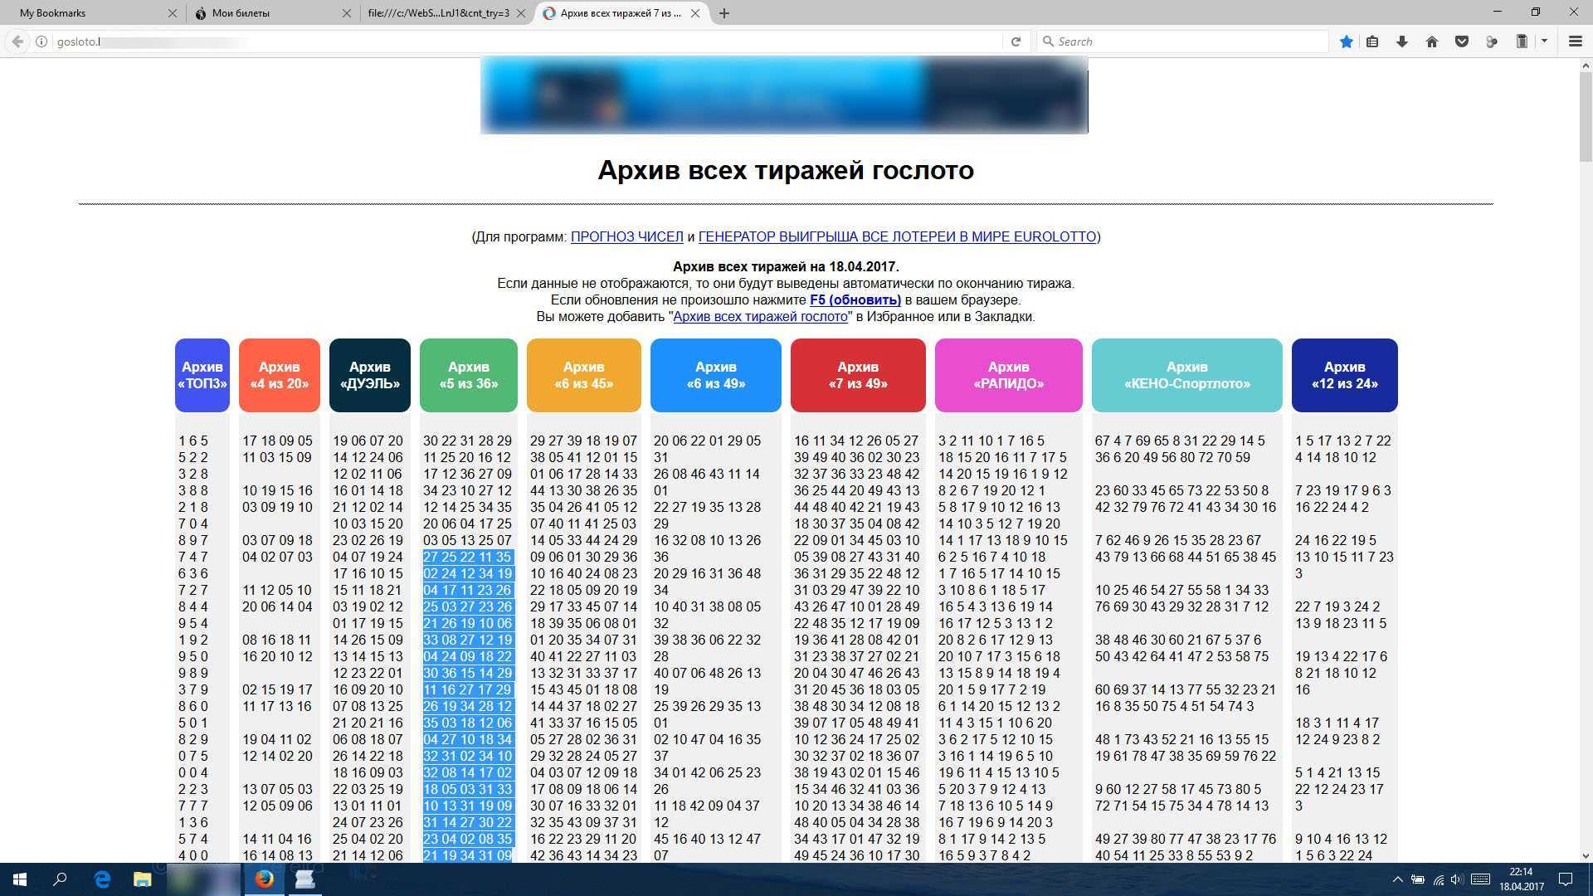Click the F5 (обновить) link

pyautogui.click(x=855, y=300)
